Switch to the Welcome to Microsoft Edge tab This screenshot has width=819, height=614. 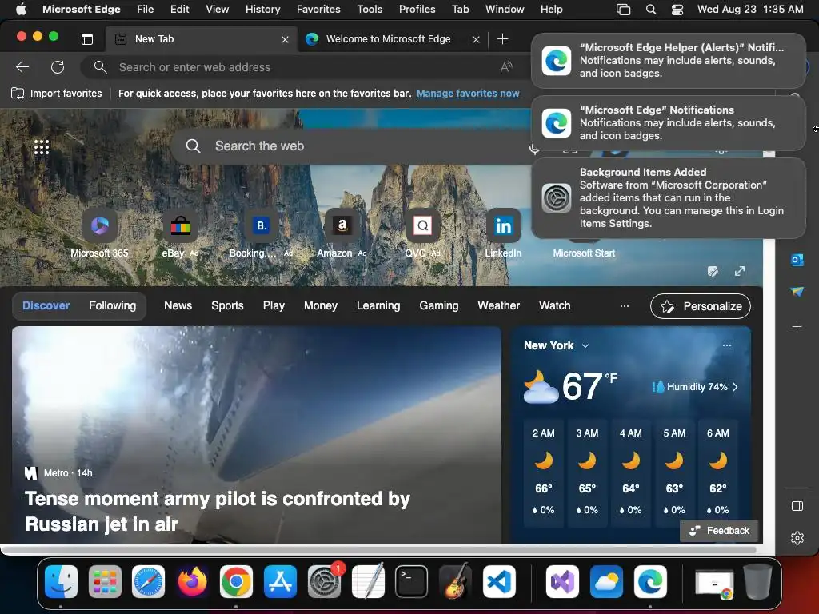click(388, 39)
